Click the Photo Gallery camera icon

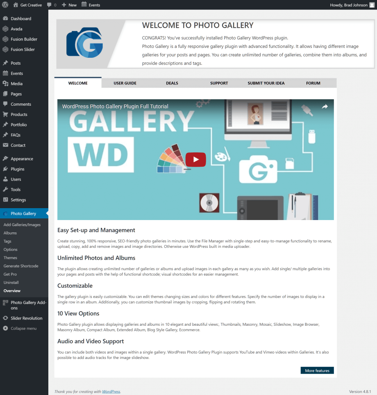point(5,213)
